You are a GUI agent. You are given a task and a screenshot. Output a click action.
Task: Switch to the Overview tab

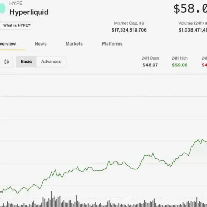8,43
